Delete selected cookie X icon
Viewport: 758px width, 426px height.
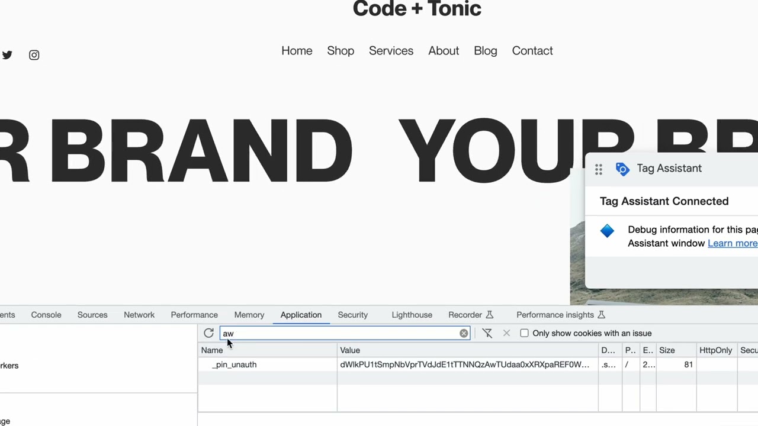click(x=506, y=333)
